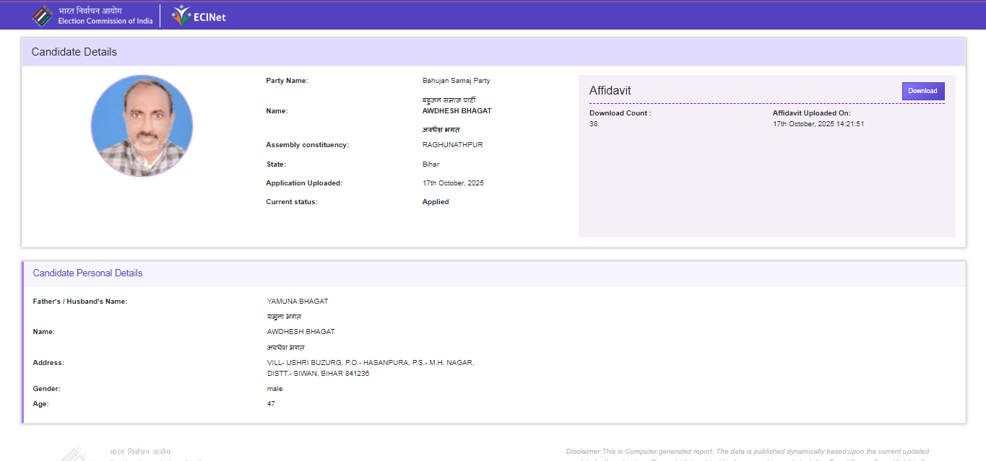Select the Candidate Personal Details heading
986x461 pixels.
coord(87,273)
